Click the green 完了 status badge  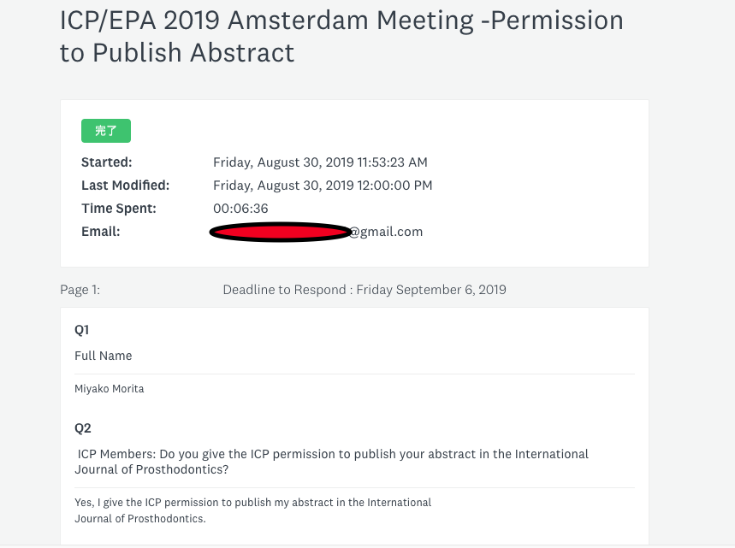(x=106, y=131)
